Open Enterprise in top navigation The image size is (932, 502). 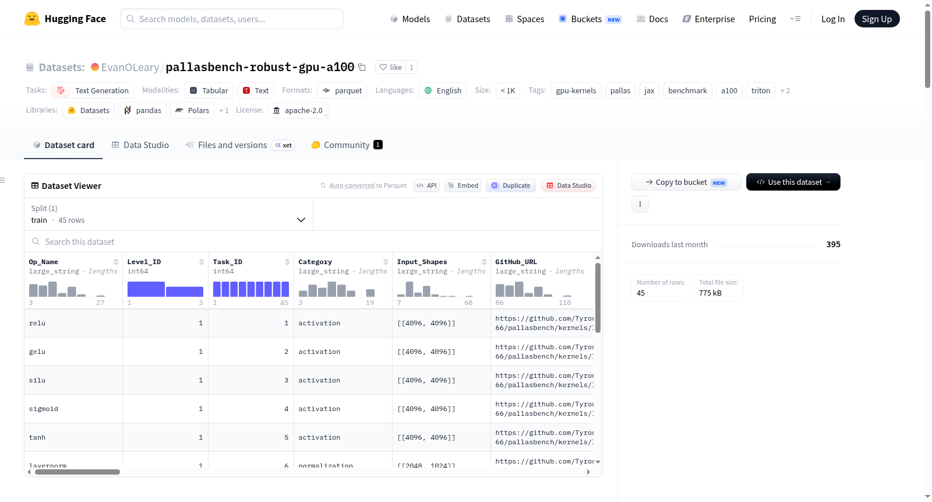[708, 19]
